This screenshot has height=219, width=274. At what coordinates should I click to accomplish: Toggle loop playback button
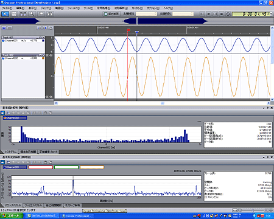228,14
